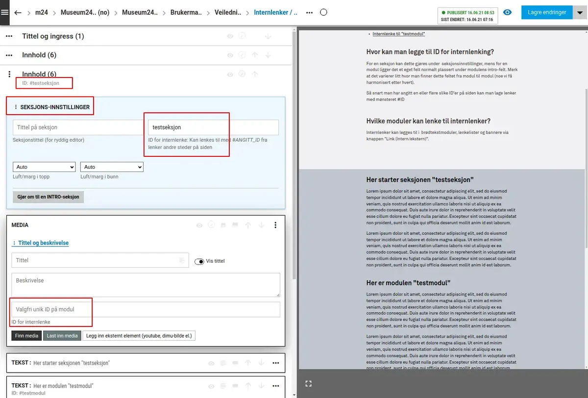This screenshot has width=588, height=398.
Task: Click the testseksjon ID input field
Action: 213,127
